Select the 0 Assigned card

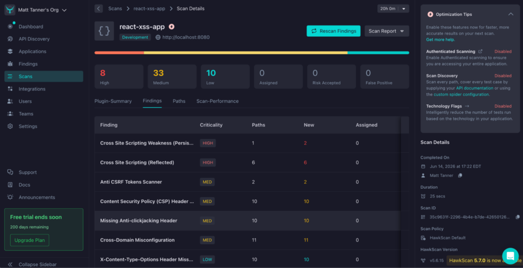(278, 77)
